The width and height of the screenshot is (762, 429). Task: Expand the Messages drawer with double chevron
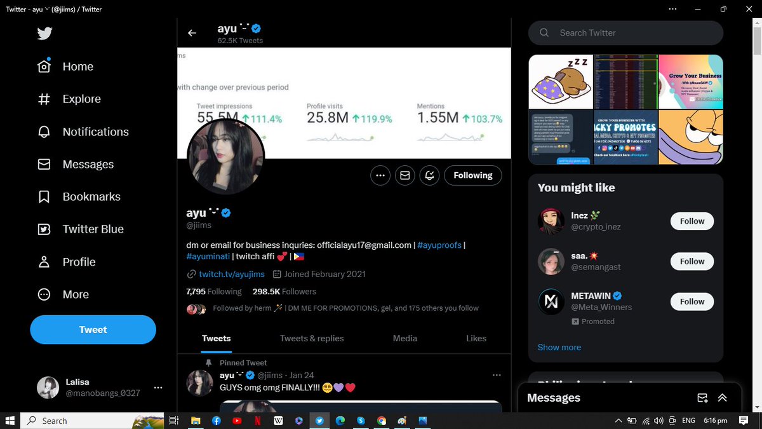(723, 398)
